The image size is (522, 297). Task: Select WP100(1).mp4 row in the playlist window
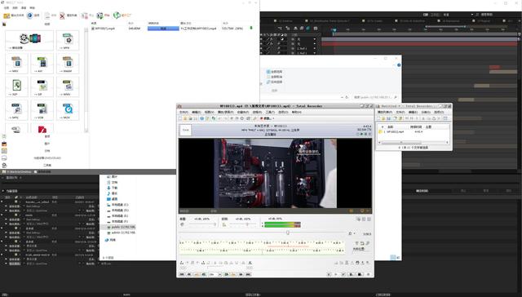414,132
